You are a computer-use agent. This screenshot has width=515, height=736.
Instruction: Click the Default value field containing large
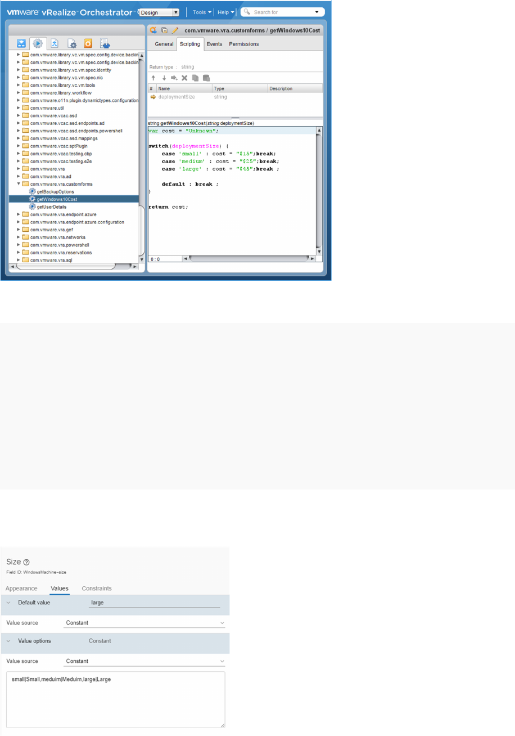coord(155,602)
